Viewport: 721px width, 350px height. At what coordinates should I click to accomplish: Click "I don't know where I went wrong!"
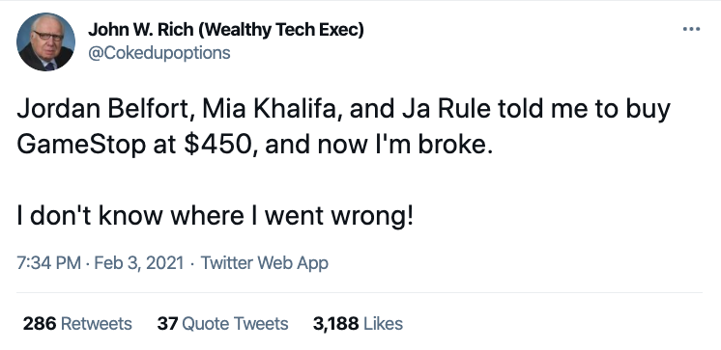click(x=216, y=216)
